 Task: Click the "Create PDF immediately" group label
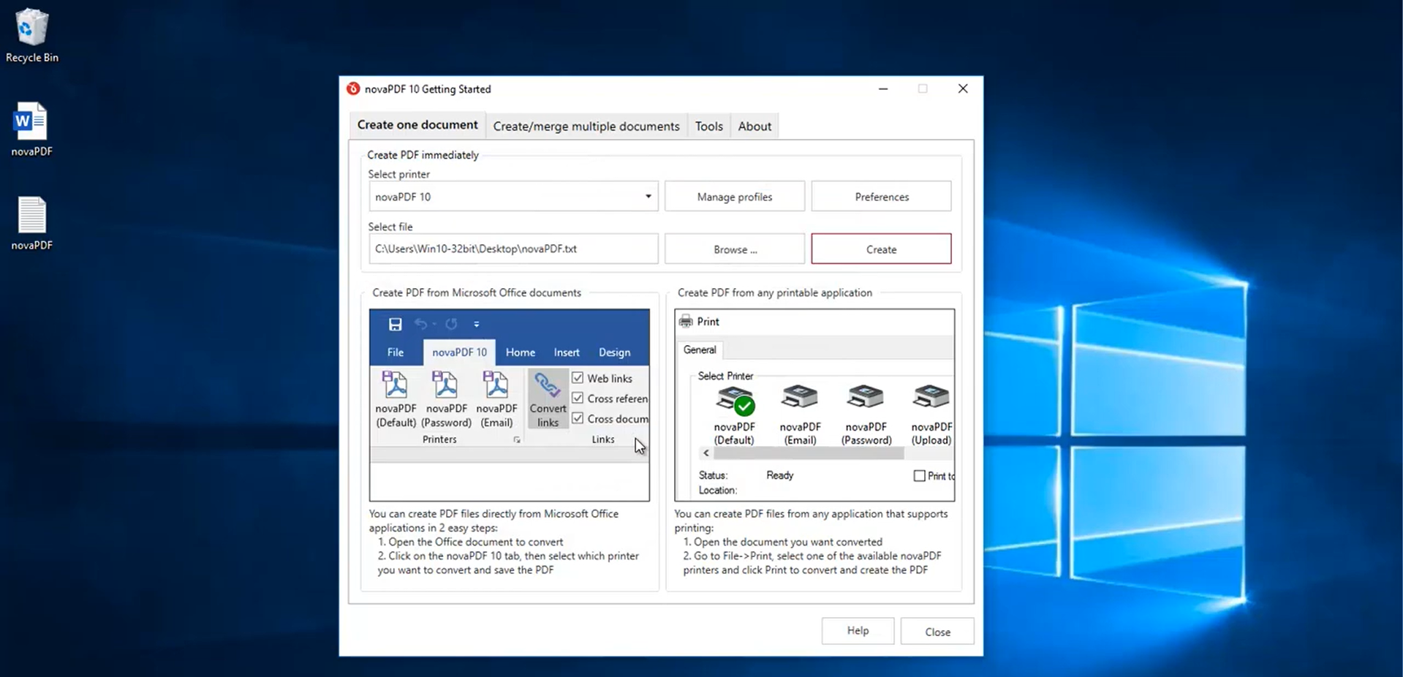423,155
